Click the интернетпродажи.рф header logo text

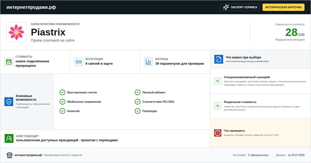[x=31, y=7]
